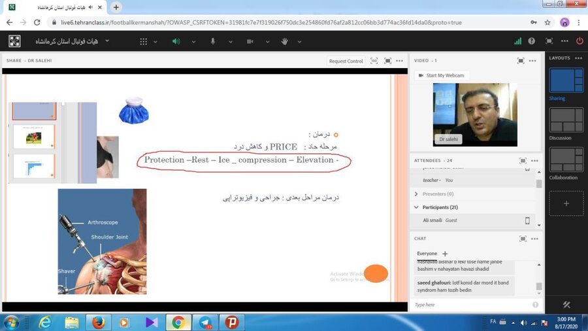The image size is (588, 331).
Task: Open Video pod options menu
Action: [533, 61]
